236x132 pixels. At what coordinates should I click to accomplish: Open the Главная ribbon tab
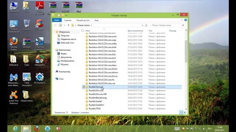(68, 20)
